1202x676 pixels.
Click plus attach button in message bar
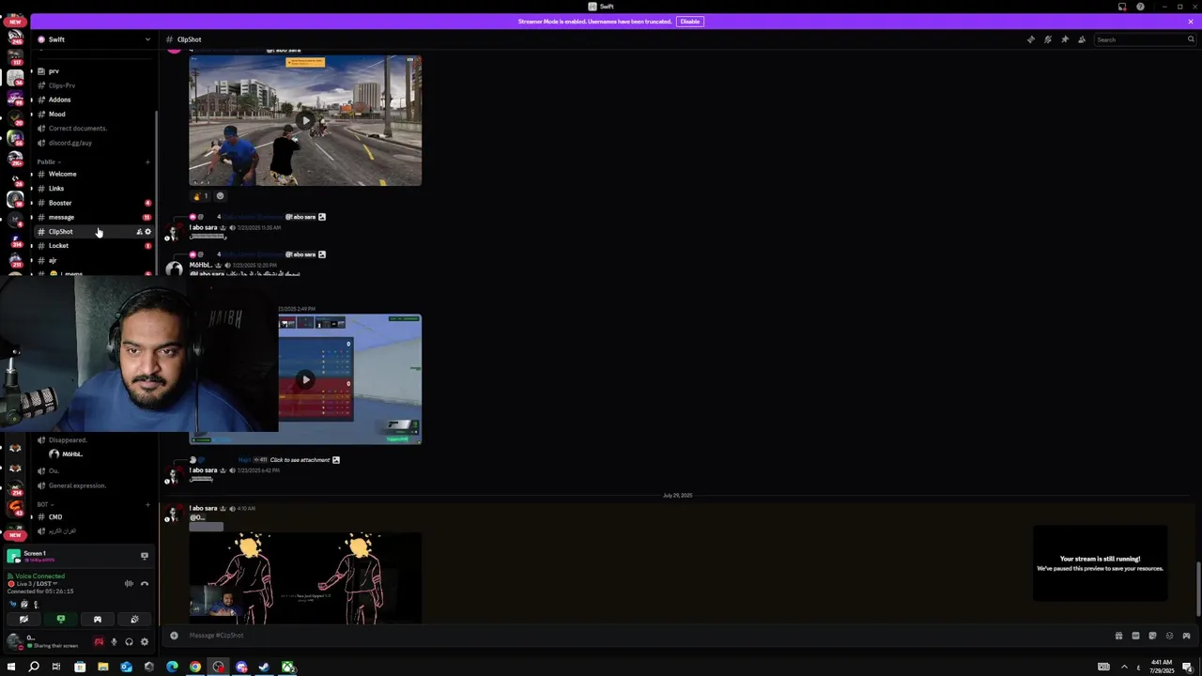pos(174,636)
